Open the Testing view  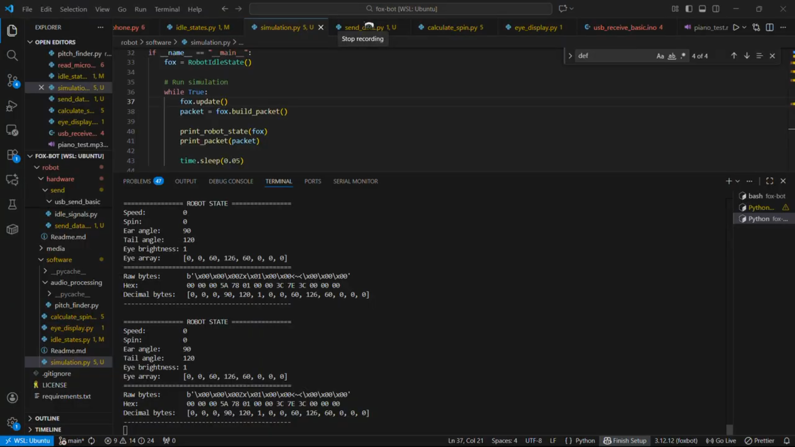(12, 204)
